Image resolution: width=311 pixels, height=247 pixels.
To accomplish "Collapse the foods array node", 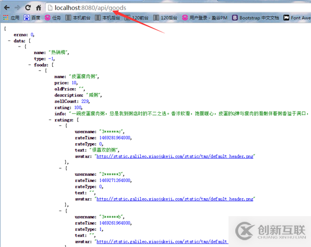I will pos(30,65).
